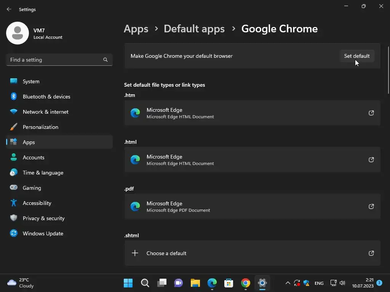Open the external link icon for .shtml
Image resolution: width=390 pixels, height=292 pixels.
(371, 253)
